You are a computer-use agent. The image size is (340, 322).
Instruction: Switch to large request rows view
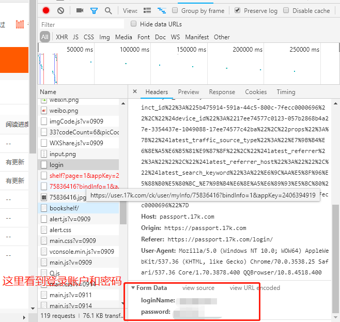click(x=147, y=10)
